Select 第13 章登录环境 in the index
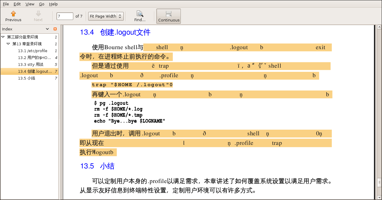The width and height of the screenshot is (382, 200). [x=27, y=44]
